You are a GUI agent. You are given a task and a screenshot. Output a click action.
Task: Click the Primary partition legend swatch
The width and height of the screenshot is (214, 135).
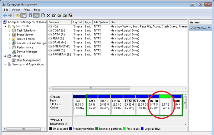[x=71, y=129]
